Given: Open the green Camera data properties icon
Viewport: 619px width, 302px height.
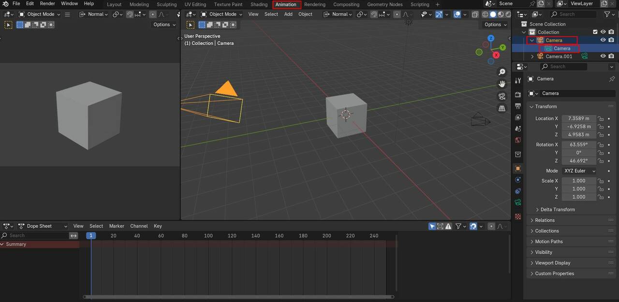Looking at the screenshot, I should [518, 202].
